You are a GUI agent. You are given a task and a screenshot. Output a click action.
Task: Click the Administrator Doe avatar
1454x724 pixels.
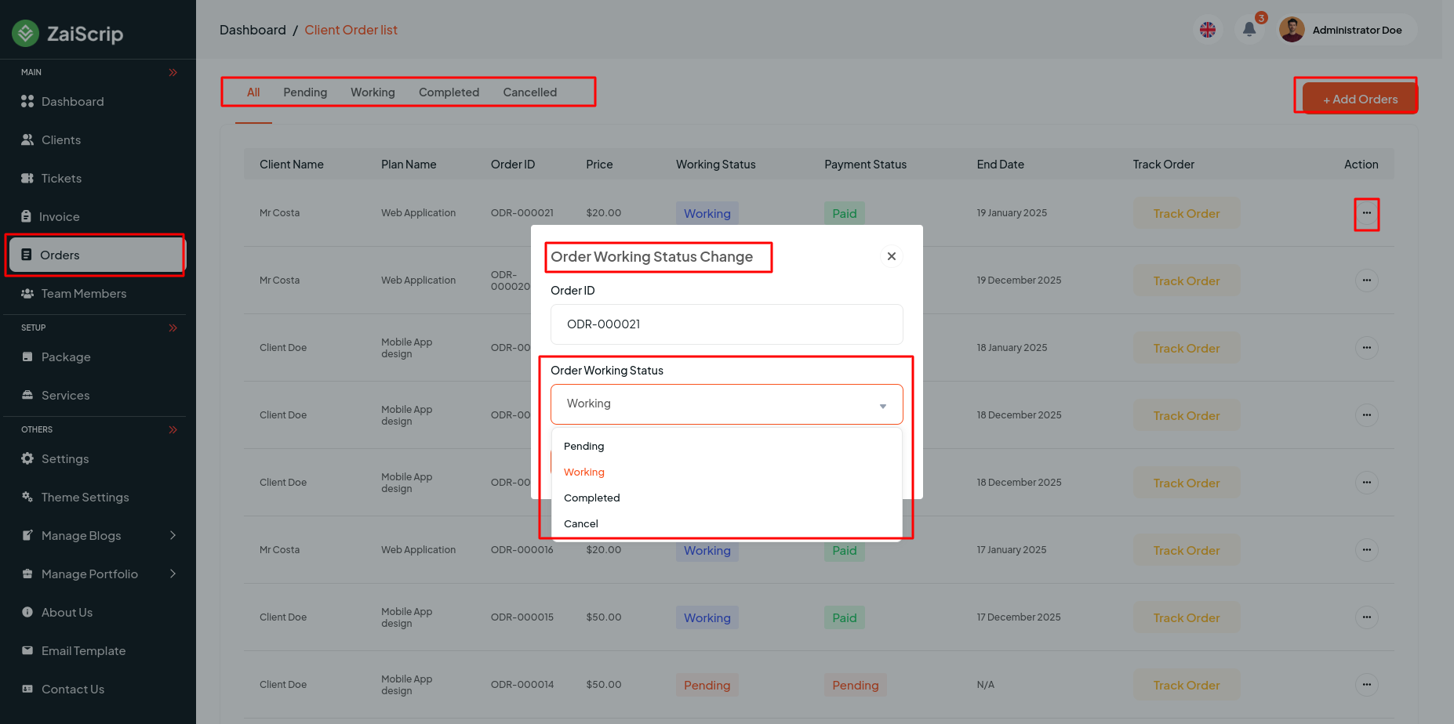1292,30
